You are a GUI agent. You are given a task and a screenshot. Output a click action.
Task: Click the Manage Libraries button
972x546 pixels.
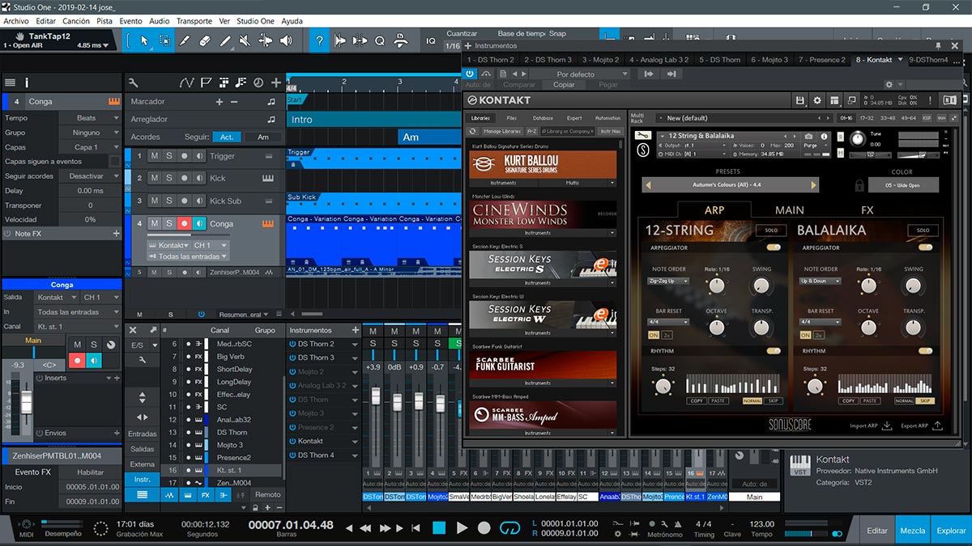point(502,131)
